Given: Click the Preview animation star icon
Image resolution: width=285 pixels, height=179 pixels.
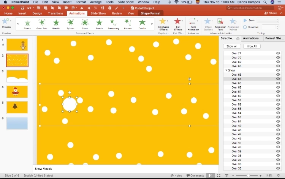Looking at the screenshot, I should (x=6, y=22).
